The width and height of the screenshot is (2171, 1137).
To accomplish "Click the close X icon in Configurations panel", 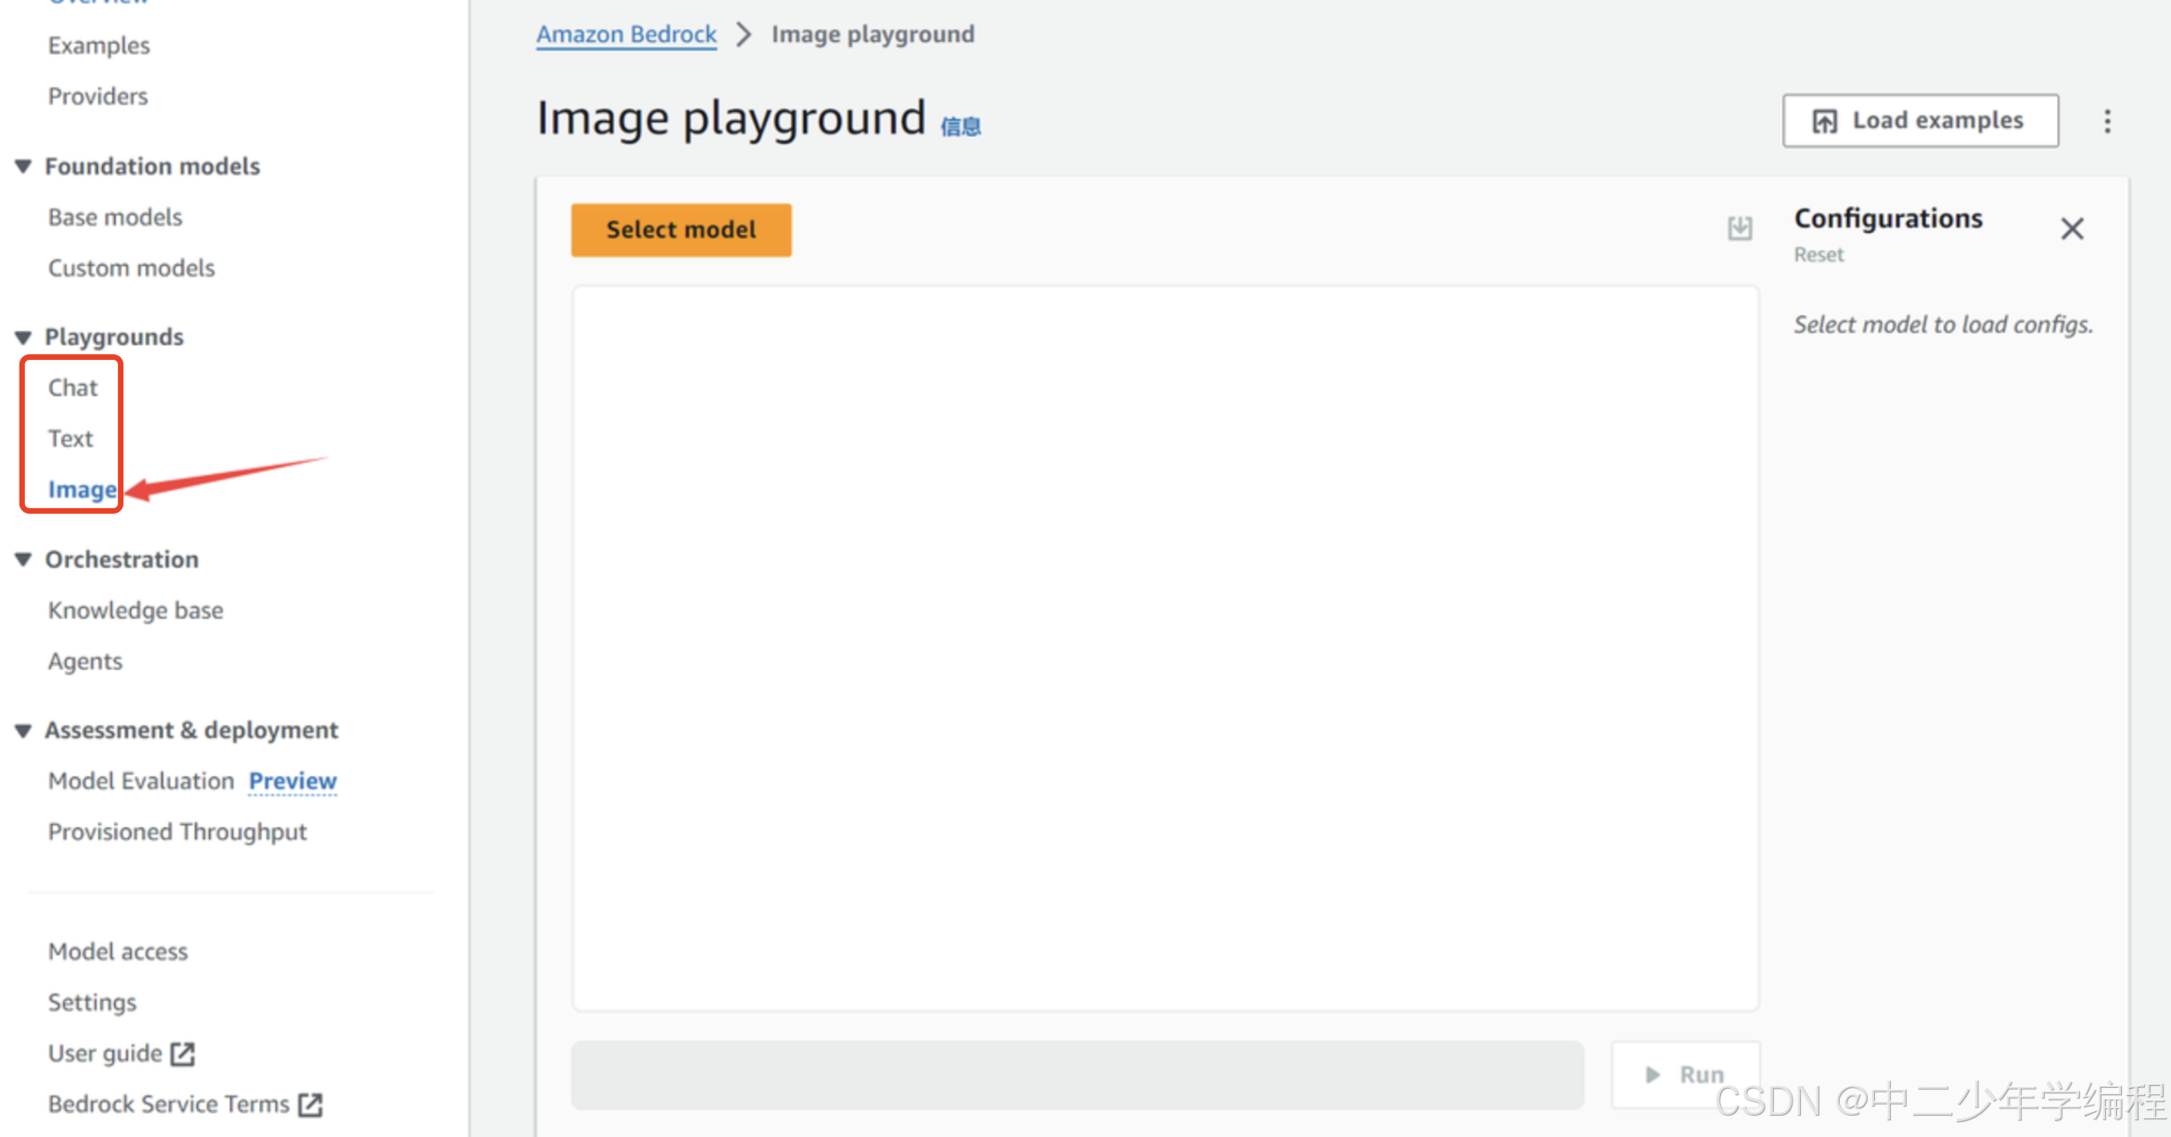I will point(2072,228).
